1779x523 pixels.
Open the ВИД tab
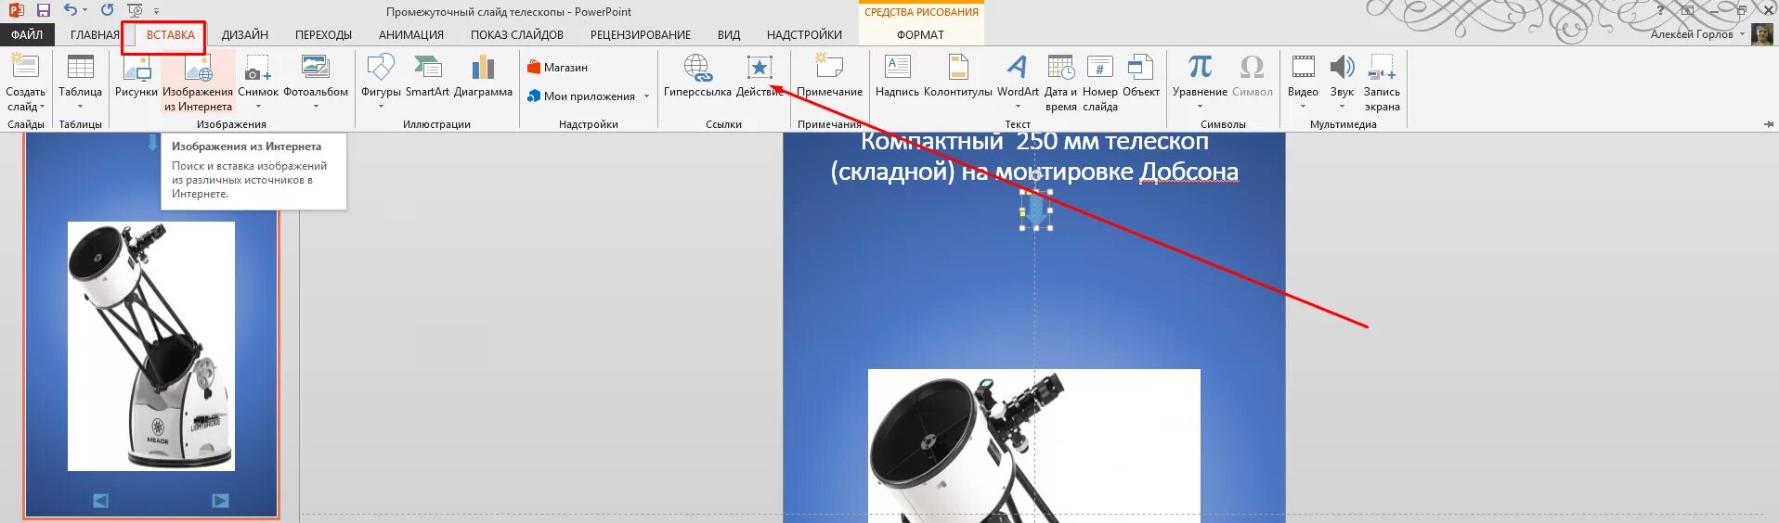pos(729,34)
